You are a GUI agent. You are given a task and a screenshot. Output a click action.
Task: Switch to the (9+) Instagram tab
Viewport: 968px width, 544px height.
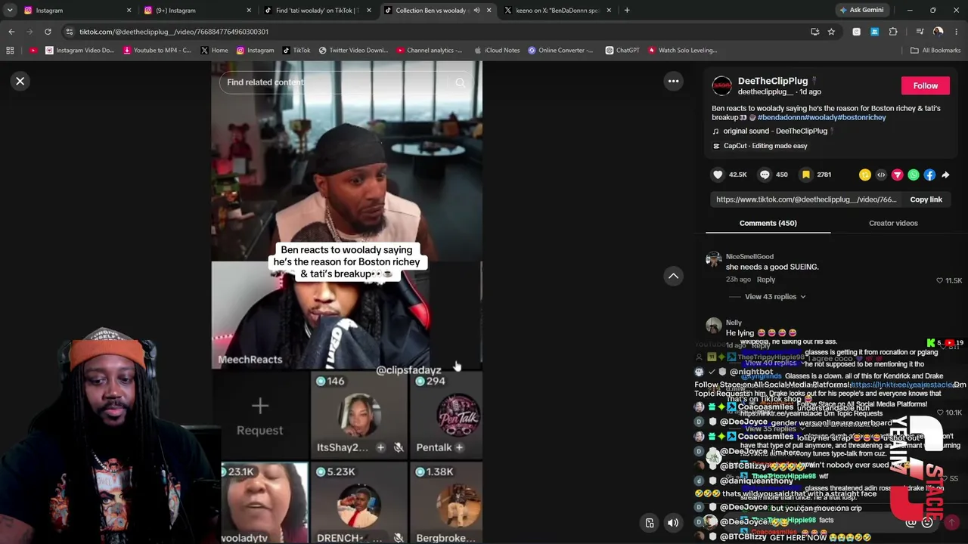coord(197,11)
